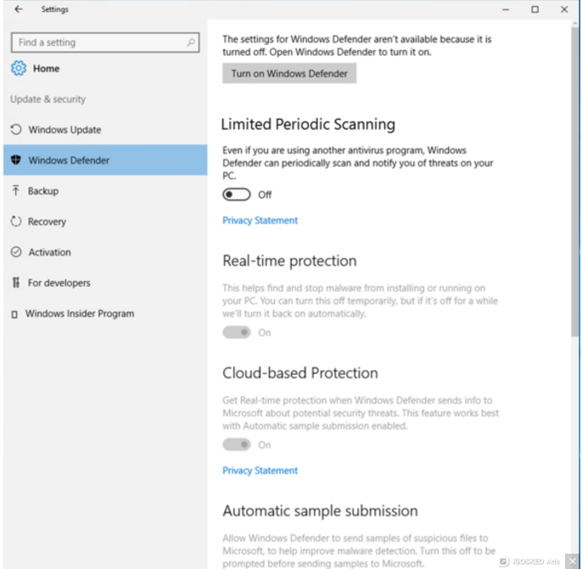
Task: Click the Home gear icon
Action: tap(19, 69)
